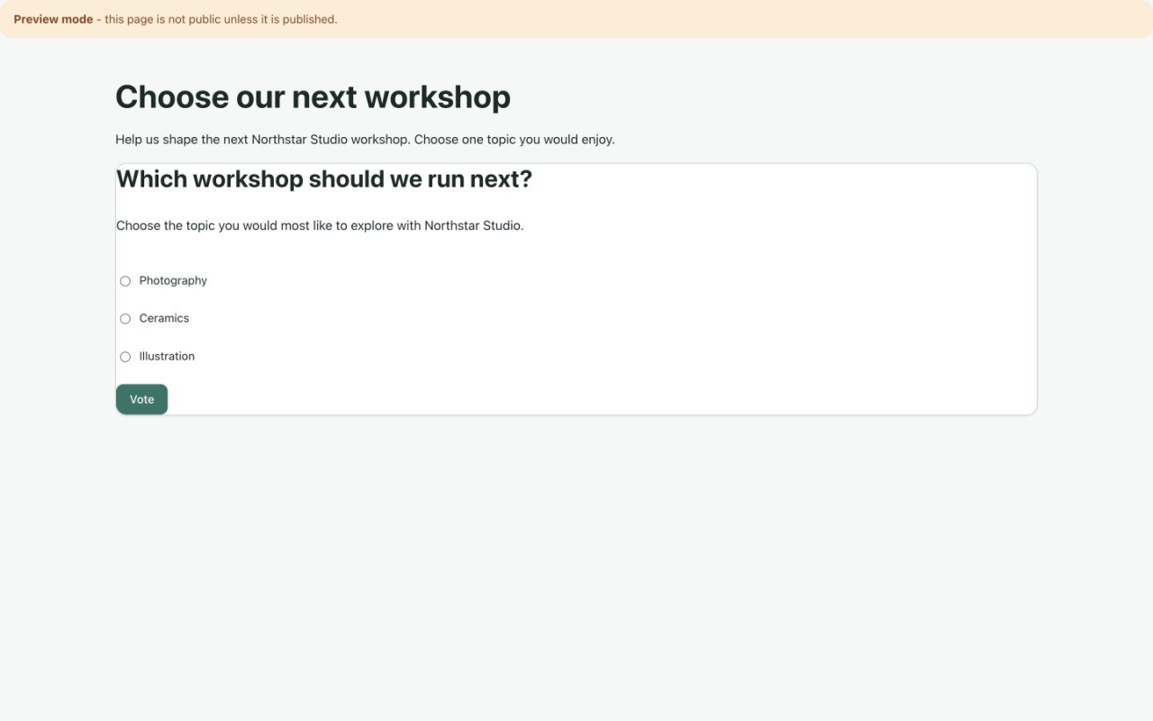Select the Photography radio option
Screen dimensions: 1153x721
[x=125, y=281]
